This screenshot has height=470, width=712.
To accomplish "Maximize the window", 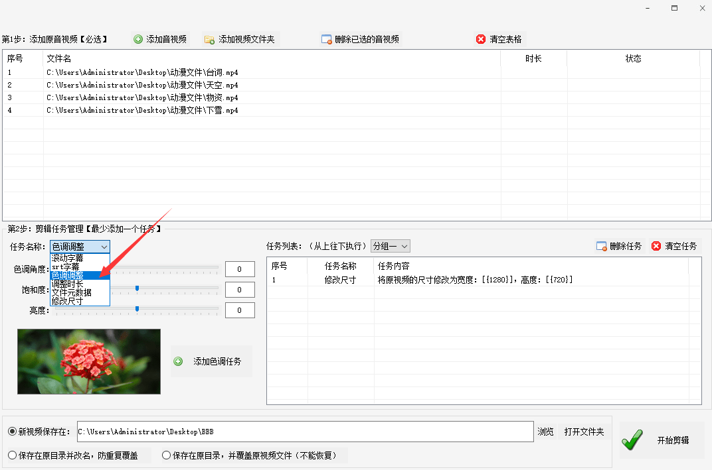I will [674, 8].
